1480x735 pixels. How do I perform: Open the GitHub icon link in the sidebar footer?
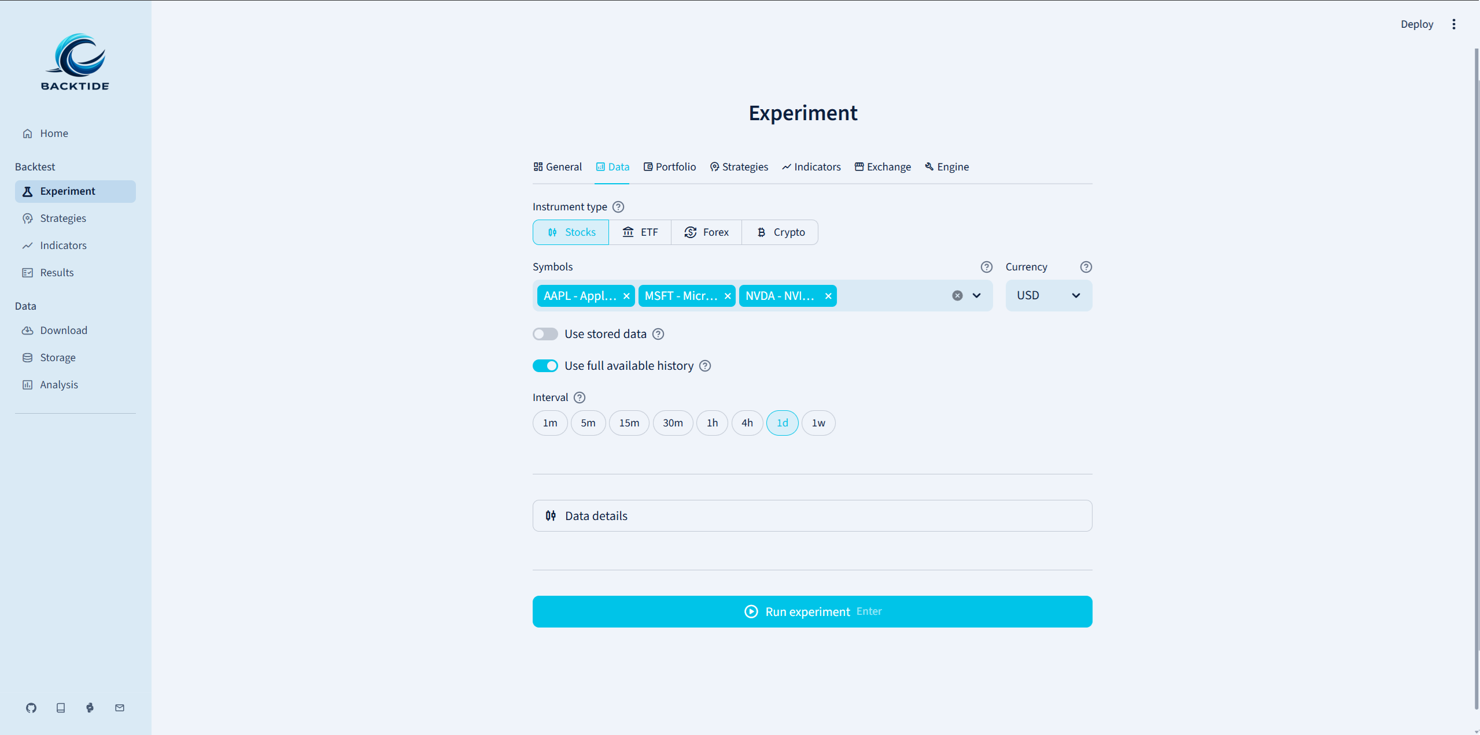pos(31,708)
